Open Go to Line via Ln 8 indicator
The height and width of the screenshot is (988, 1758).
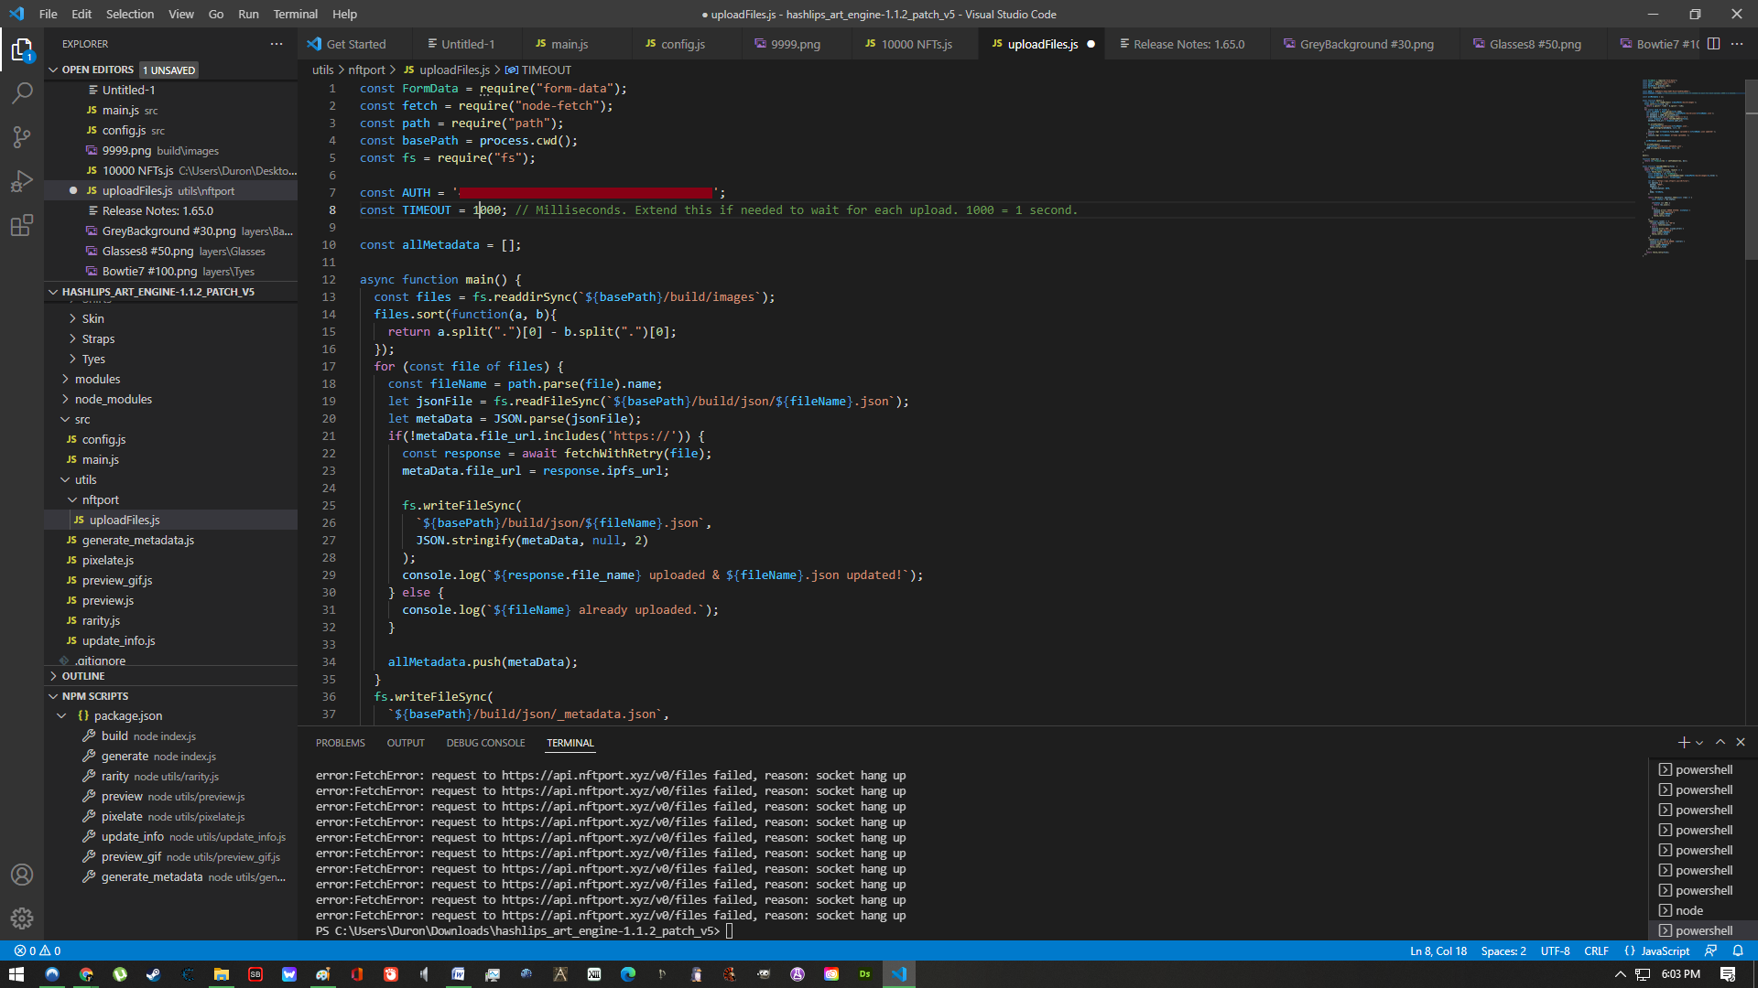[1437, 950]
